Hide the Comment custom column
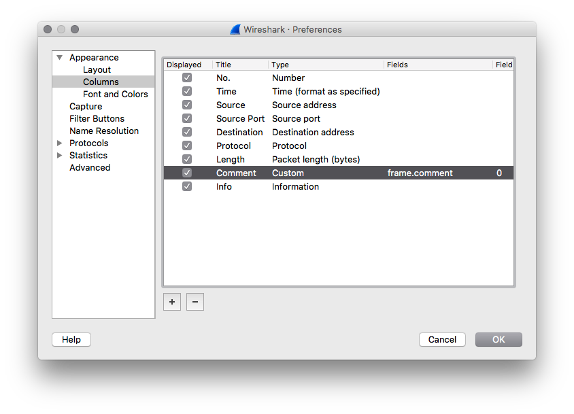The width and height of the screenshot is (574, 414). coord(187,173)
